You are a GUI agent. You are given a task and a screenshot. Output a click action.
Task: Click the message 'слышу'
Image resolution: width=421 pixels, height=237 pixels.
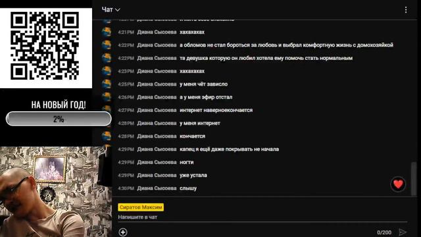[188, 188]
